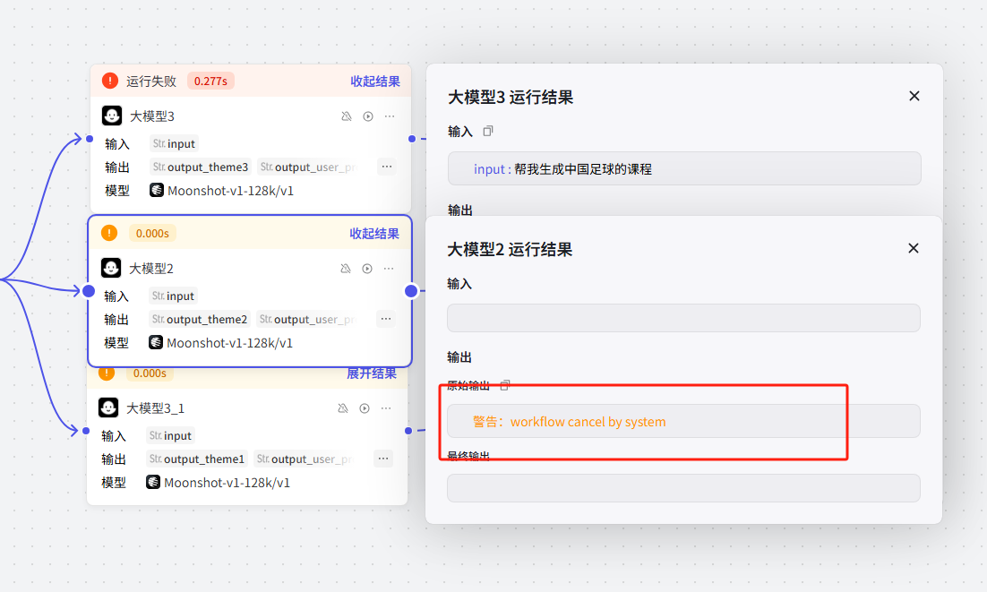The height and width of the screenshot is (592, 987).
Task: Toggle the crossed-out bell icon on 大模型3
Action: 347,116
